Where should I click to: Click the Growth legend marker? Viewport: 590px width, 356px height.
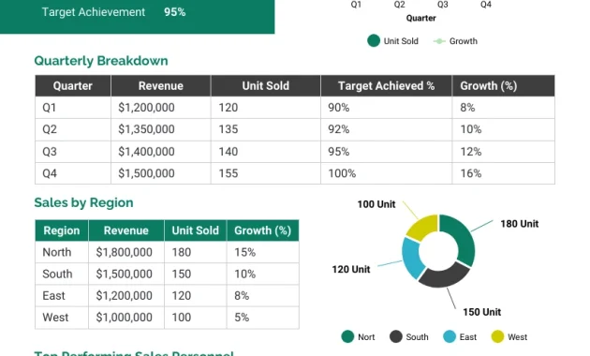439,41
